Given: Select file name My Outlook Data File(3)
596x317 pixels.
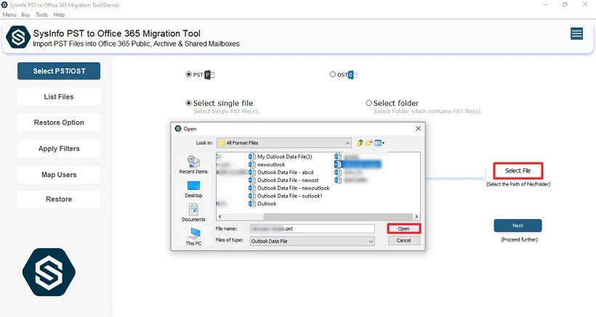Looking at the screenshot, I should point(285,157).
